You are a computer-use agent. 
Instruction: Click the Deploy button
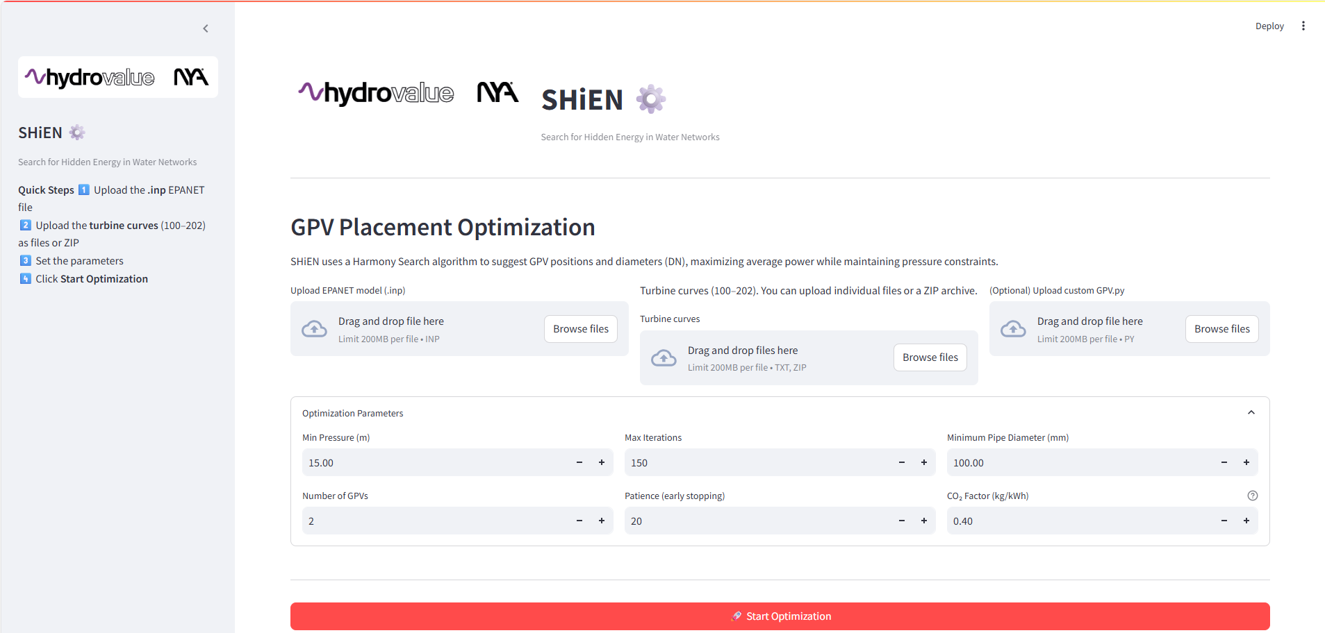1269,26
